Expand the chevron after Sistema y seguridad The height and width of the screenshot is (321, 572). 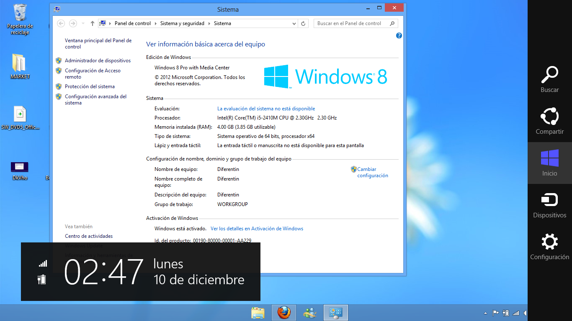tap(209, 23)
